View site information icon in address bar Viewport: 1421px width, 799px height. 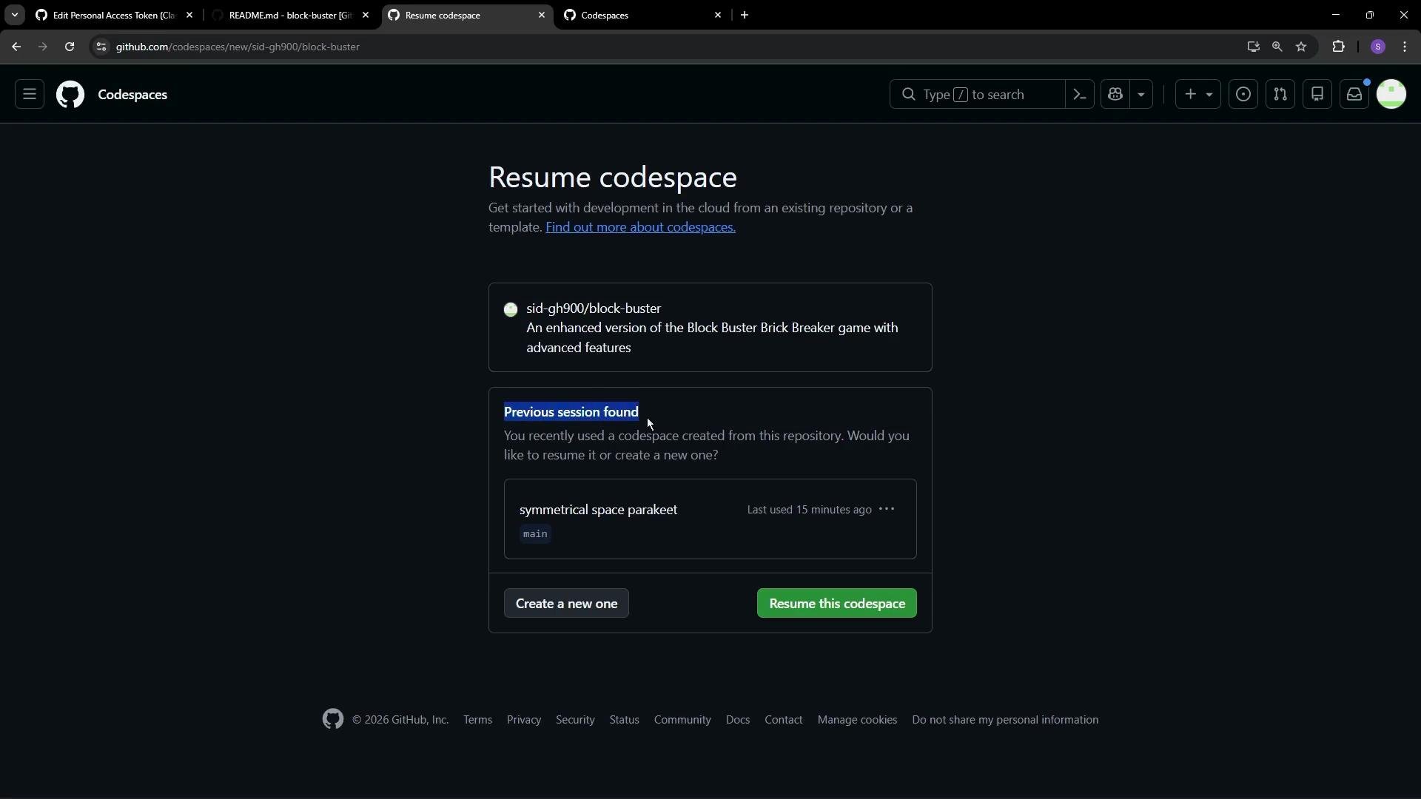point(101,47)
